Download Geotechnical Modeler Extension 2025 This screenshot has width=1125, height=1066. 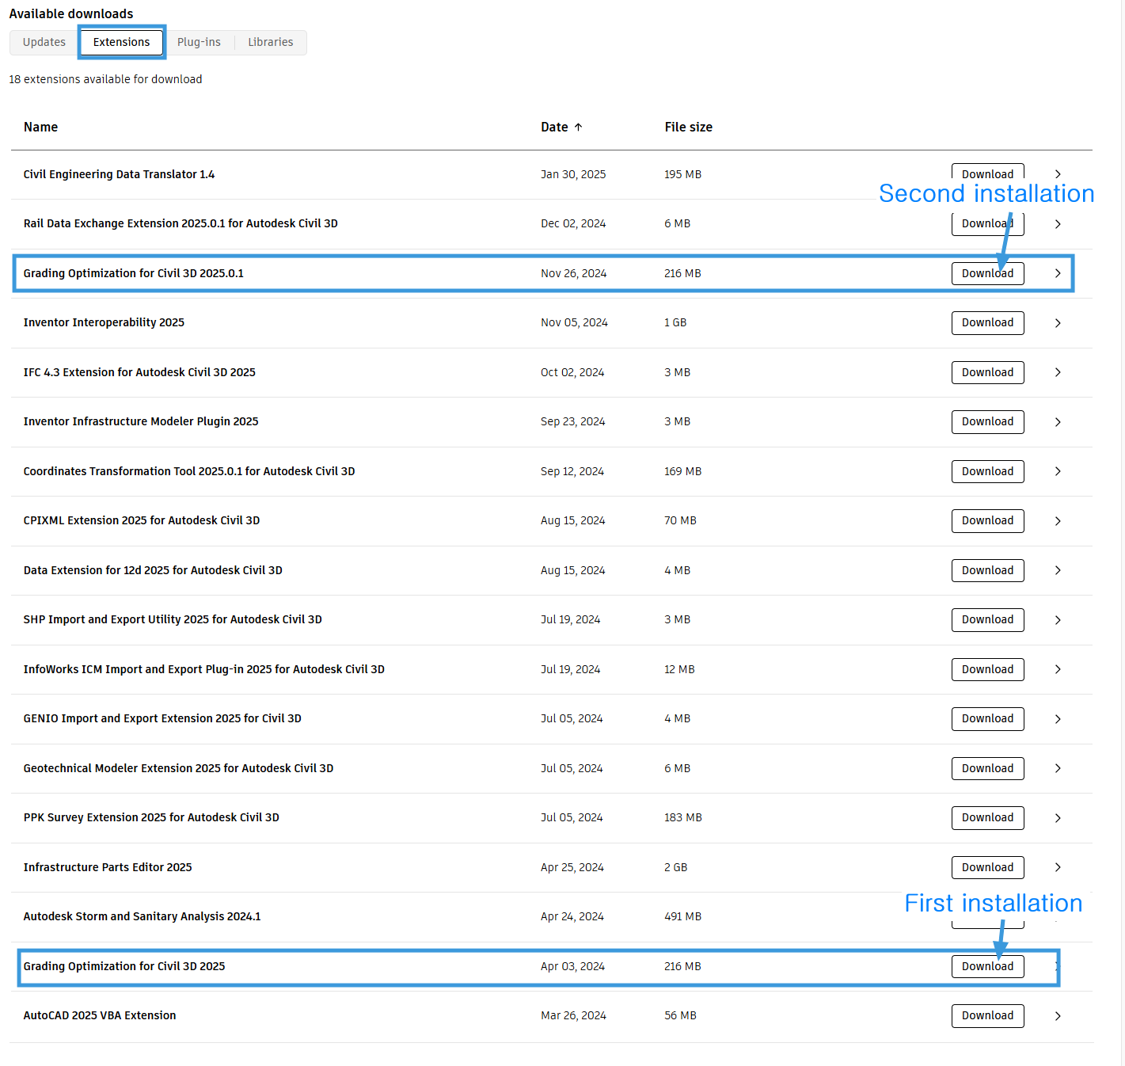pyautogui.click(x=987, y=768)
